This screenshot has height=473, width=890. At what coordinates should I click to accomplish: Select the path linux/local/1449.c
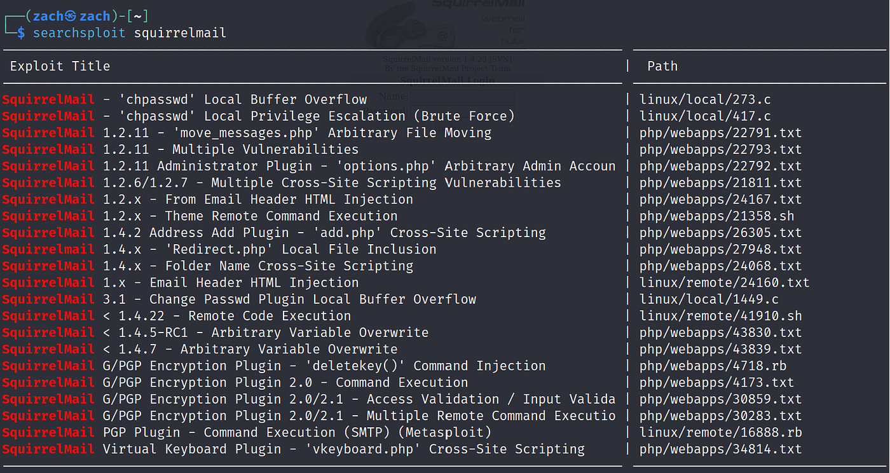tap(709, 299)
